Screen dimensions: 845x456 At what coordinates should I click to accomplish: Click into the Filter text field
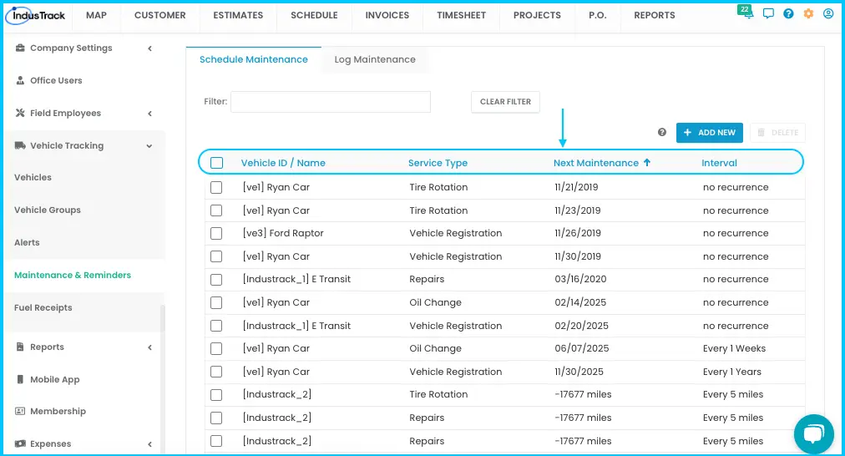click(331, 102)
